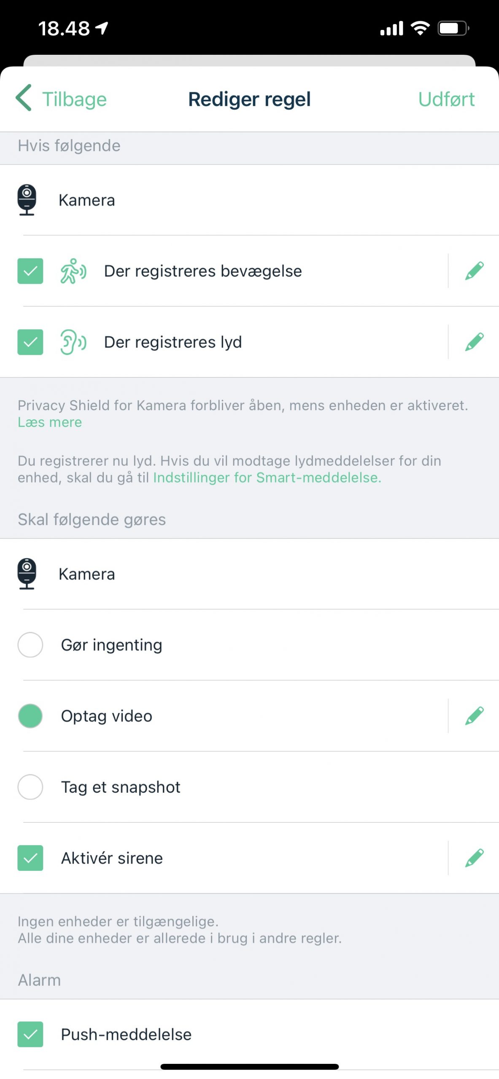Image resolution: width=499 pixels, height=1079 pixels.
Task: Edit motion detection settings with pencil icon
Action: [474, 271]
